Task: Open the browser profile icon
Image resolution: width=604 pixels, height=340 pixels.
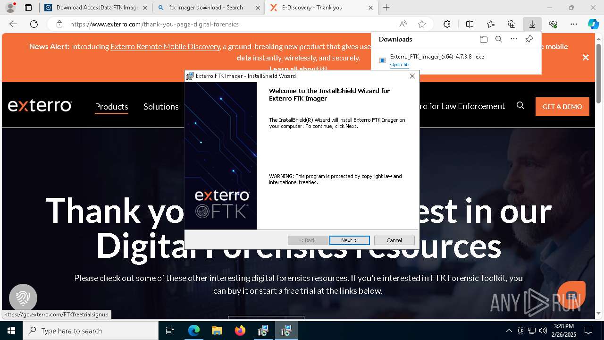Action: click(10, 8)
